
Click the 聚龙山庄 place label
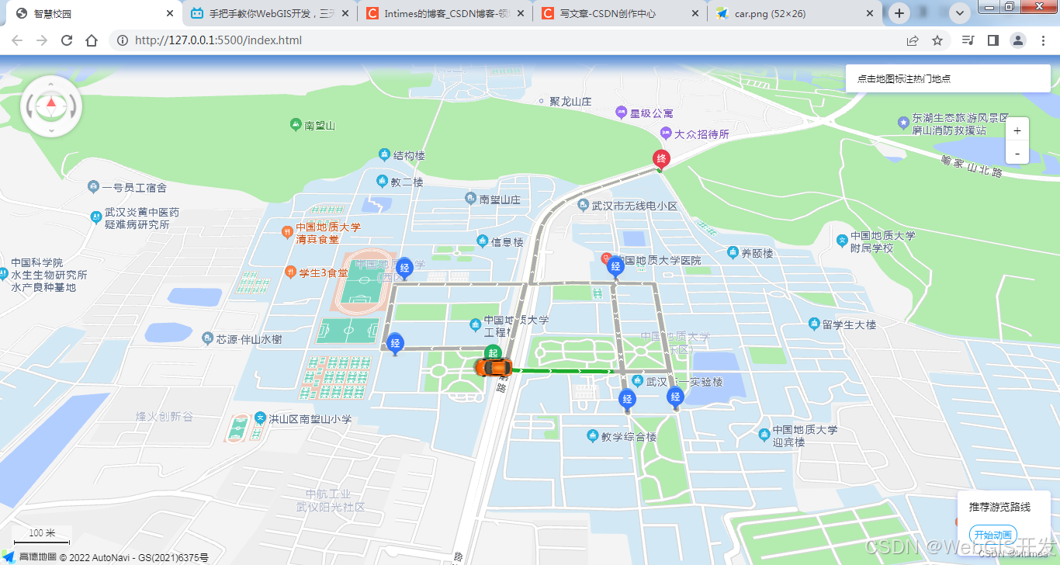(x=570, y=102)
